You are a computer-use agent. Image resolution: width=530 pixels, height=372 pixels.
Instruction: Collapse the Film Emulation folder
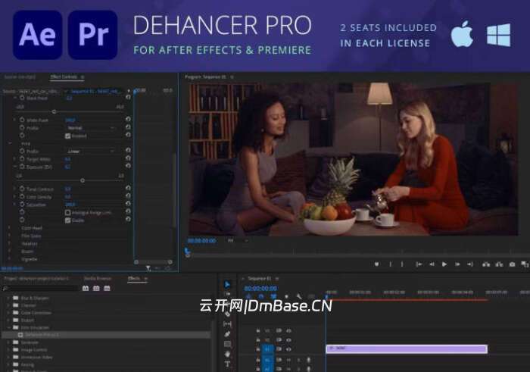(8, 327)
